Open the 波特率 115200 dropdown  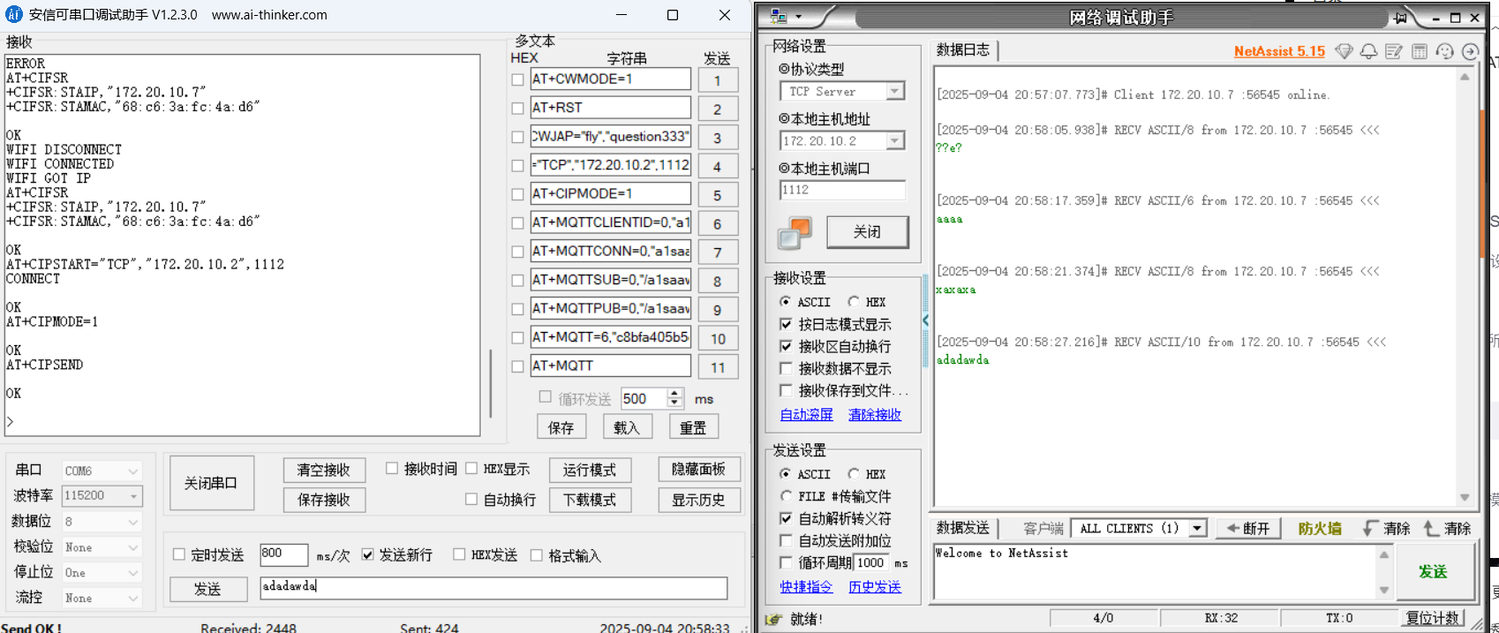tap(133, 496)
